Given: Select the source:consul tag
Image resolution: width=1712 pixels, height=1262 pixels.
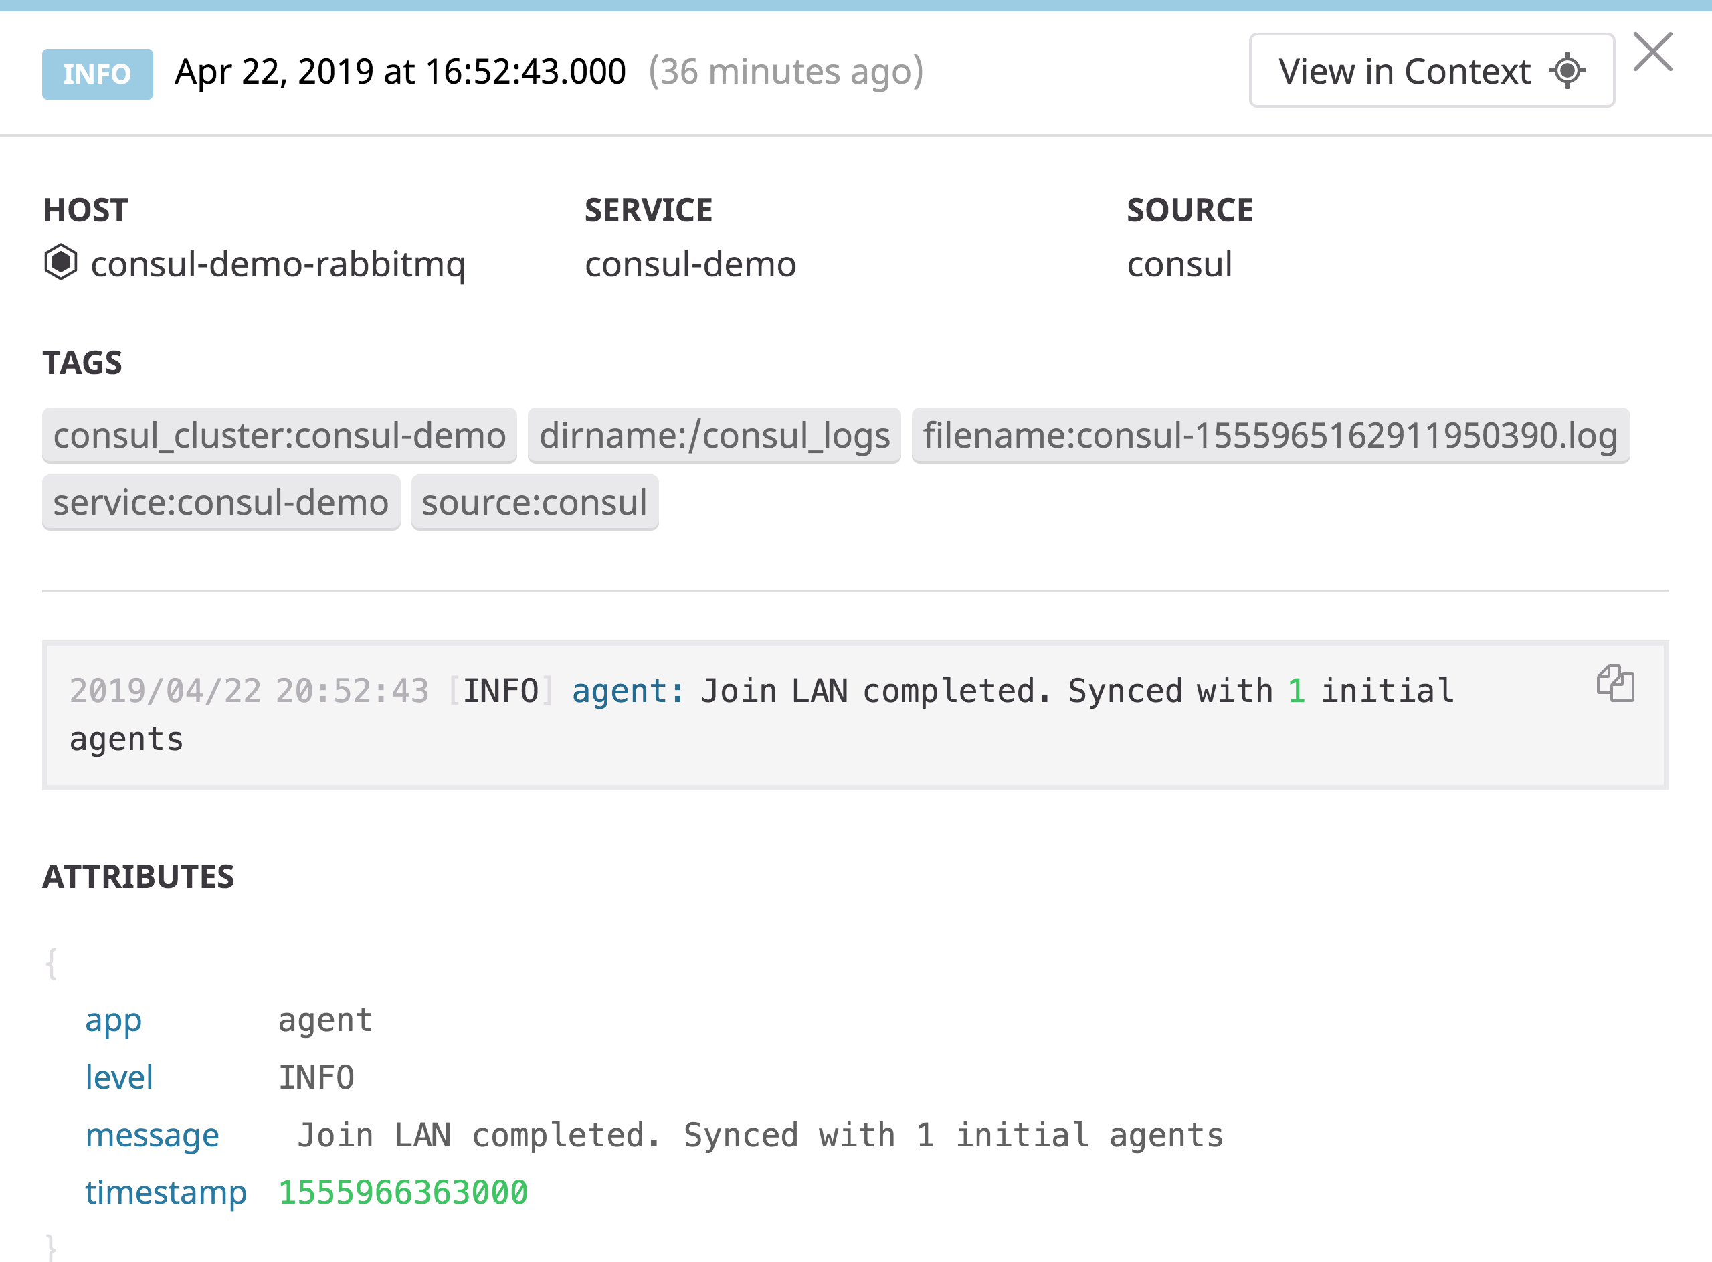Looking at the screenshot, I should (x=535, y=502).
